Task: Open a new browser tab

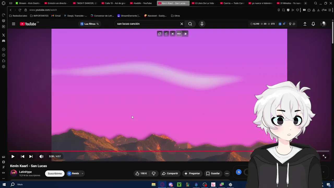Action: click(x=306, y=3)
